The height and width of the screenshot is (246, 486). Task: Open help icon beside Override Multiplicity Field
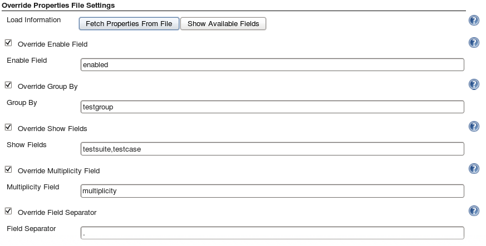coord(474,169)
